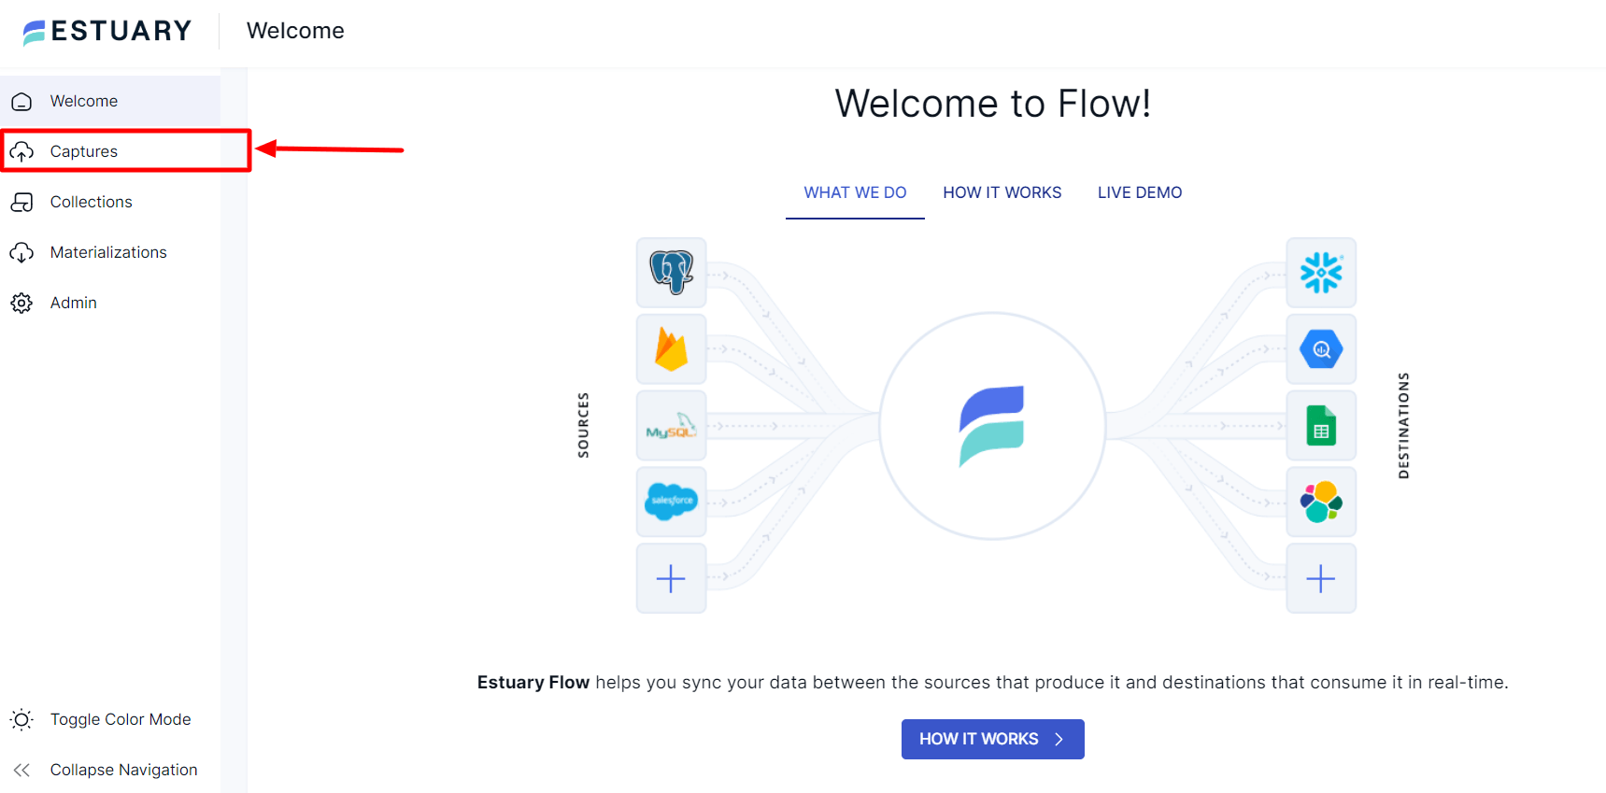The image size is (1606, 793).
Task: Click the add source plus icon
Action: pos(671,578)
